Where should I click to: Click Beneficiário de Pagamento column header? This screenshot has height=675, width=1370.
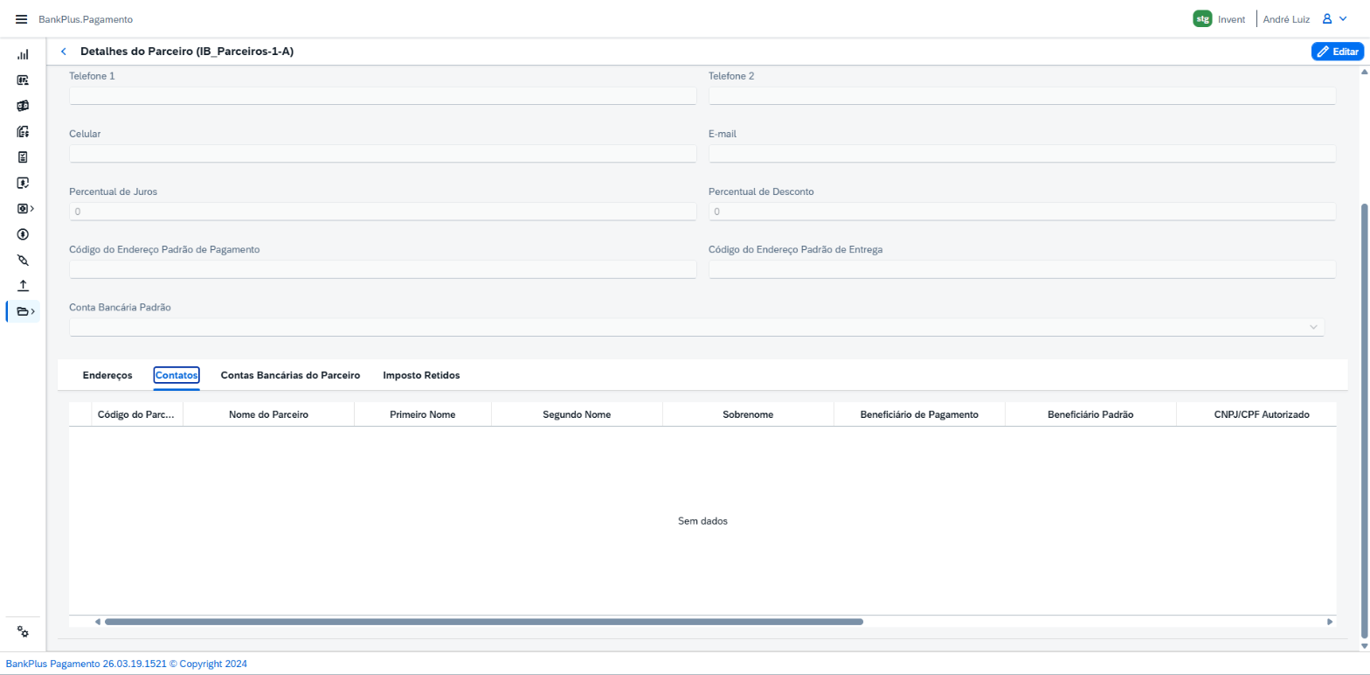click(x=919, y=414)
